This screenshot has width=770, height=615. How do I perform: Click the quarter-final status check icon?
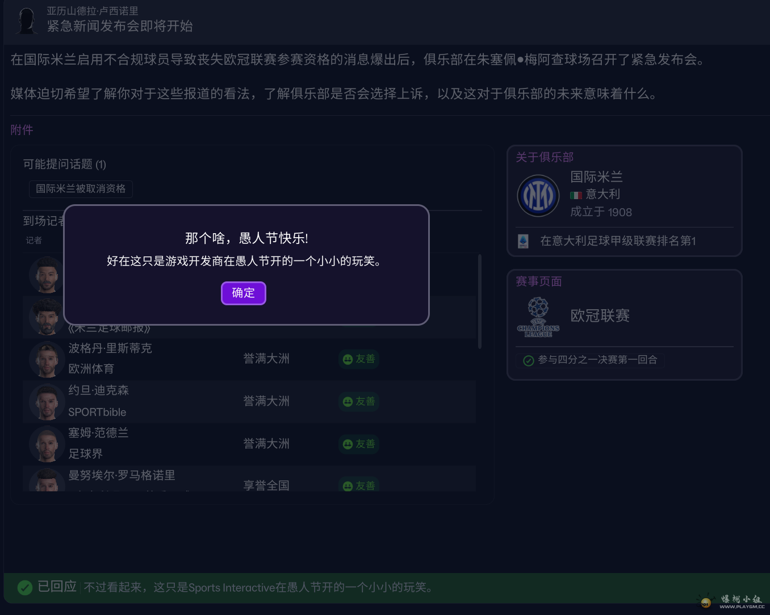pyautogui.click(x=528, y=361)
